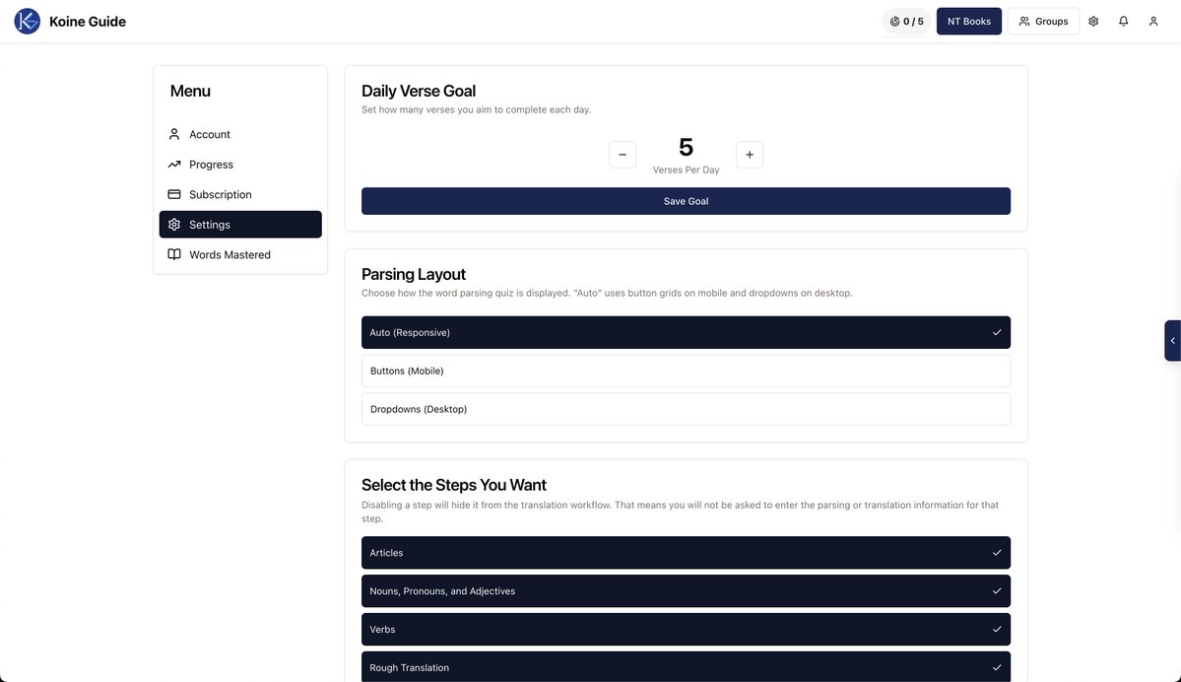
Task: Click the 'Daily Verse Goal' heading
Action: coord(418,91)
